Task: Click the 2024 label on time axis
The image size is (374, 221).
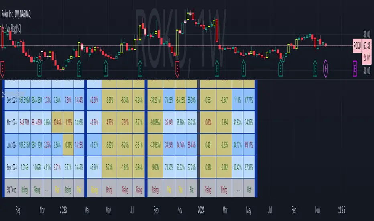Action: (201, 210)
